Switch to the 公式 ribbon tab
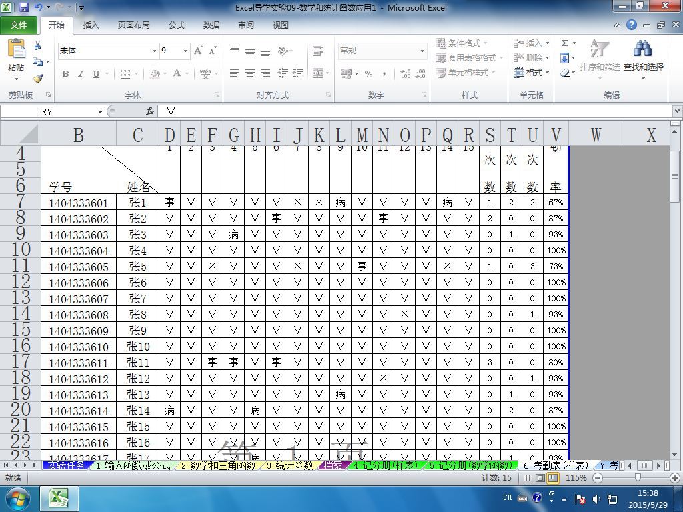 [177, 25]
